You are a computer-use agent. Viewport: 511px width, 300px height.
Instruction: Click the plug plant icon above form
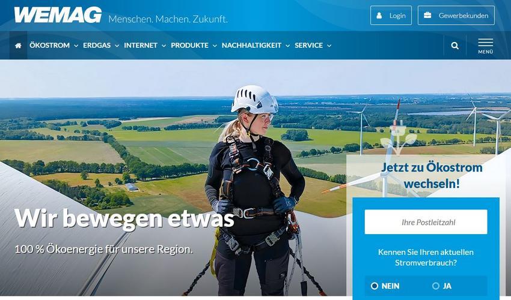coord(399,137)
